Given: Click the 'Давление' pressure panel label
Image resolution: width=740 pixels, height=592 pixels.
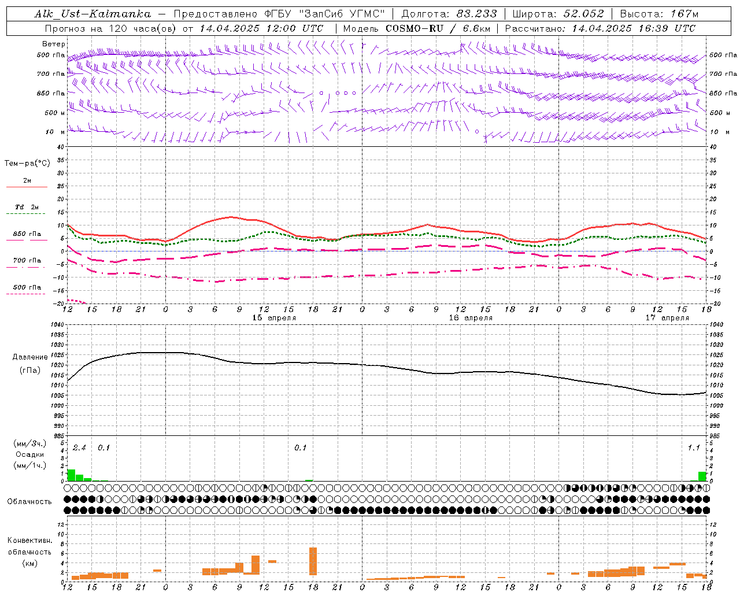Looking at the screenshot, I should coord(30,357).
